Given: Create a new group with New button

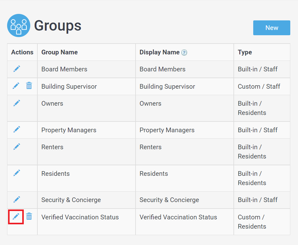Looking at the screenshot, I should pyautogui.click(x=271, y=28).
